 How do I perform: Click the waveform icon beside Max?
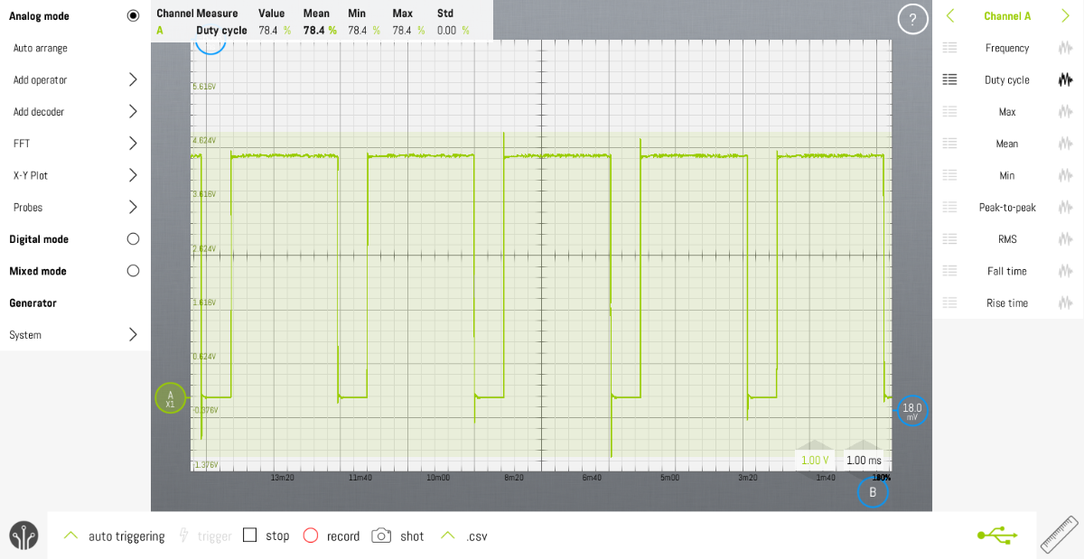click(1066, 112)
